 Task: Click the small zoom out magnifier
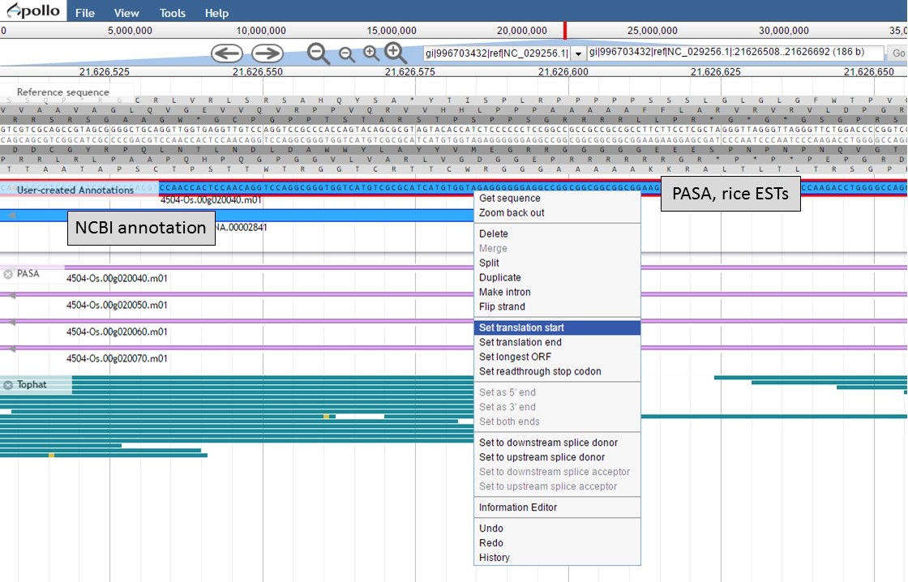pos(347,54)
